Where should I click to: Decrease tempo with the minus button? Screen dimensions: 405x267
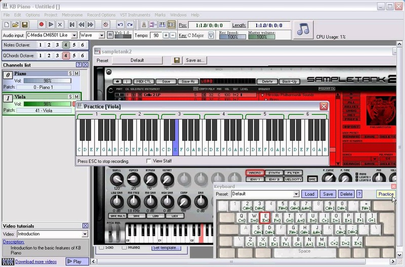[173, 35]
